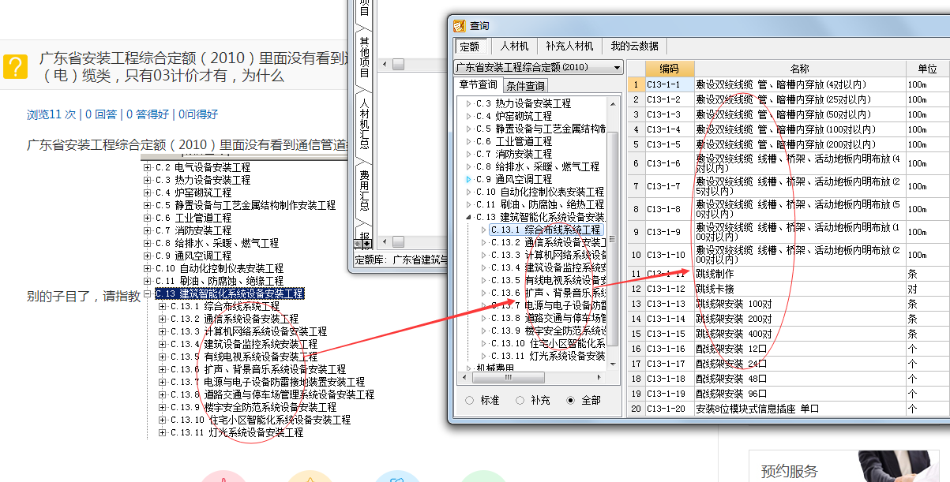Expand C.13.11 灯光系统设备安装 node arrow
950x482 pixels.
(x=483, y=356)
